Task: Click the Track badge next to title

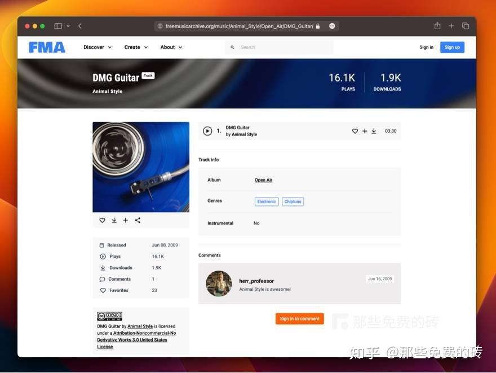Action: 148,75
